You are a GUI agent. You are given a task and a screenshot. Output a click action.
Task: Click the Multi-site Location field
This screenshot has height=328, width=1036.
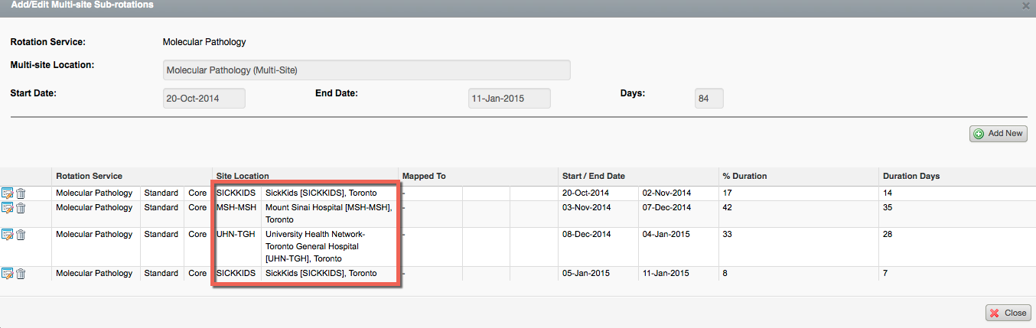tap(367, 70)
